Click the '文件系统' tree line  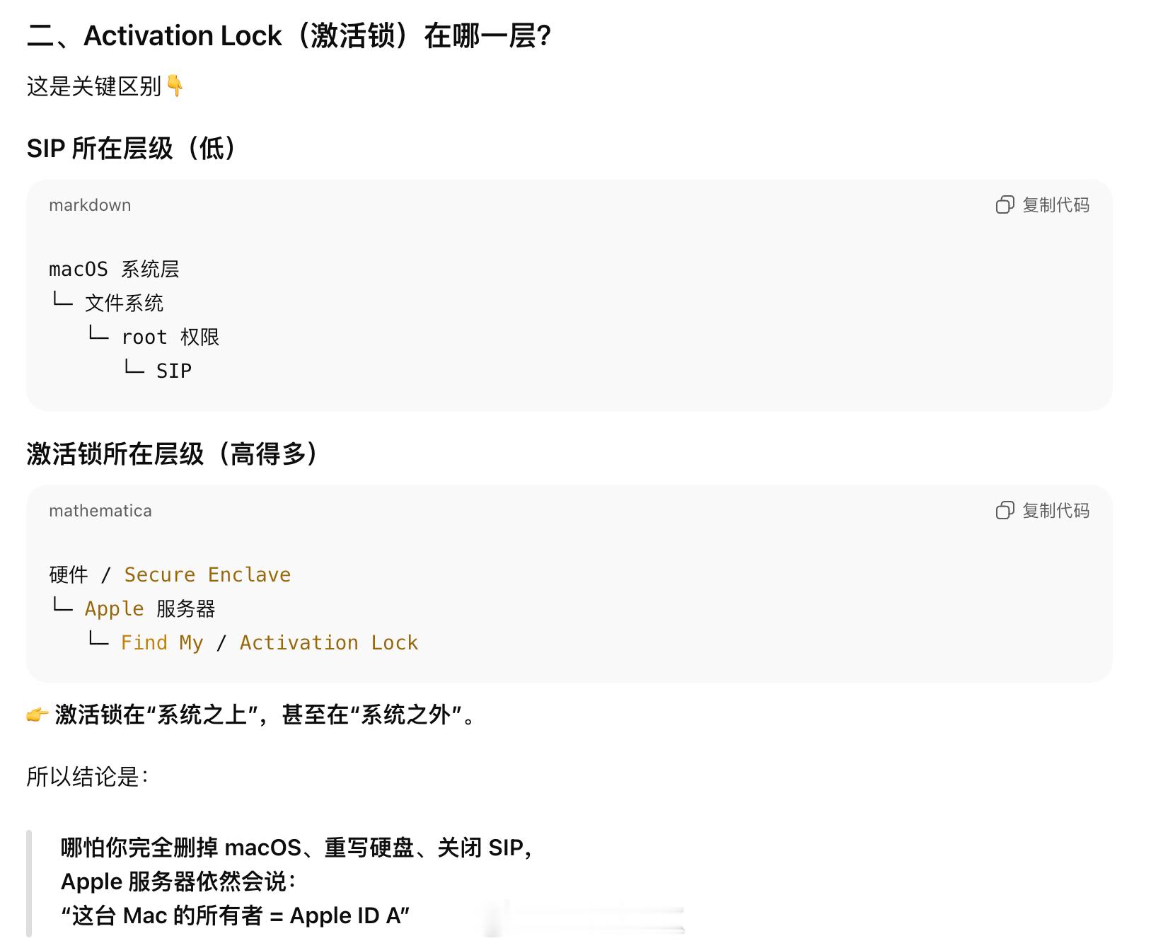(124, 303)
